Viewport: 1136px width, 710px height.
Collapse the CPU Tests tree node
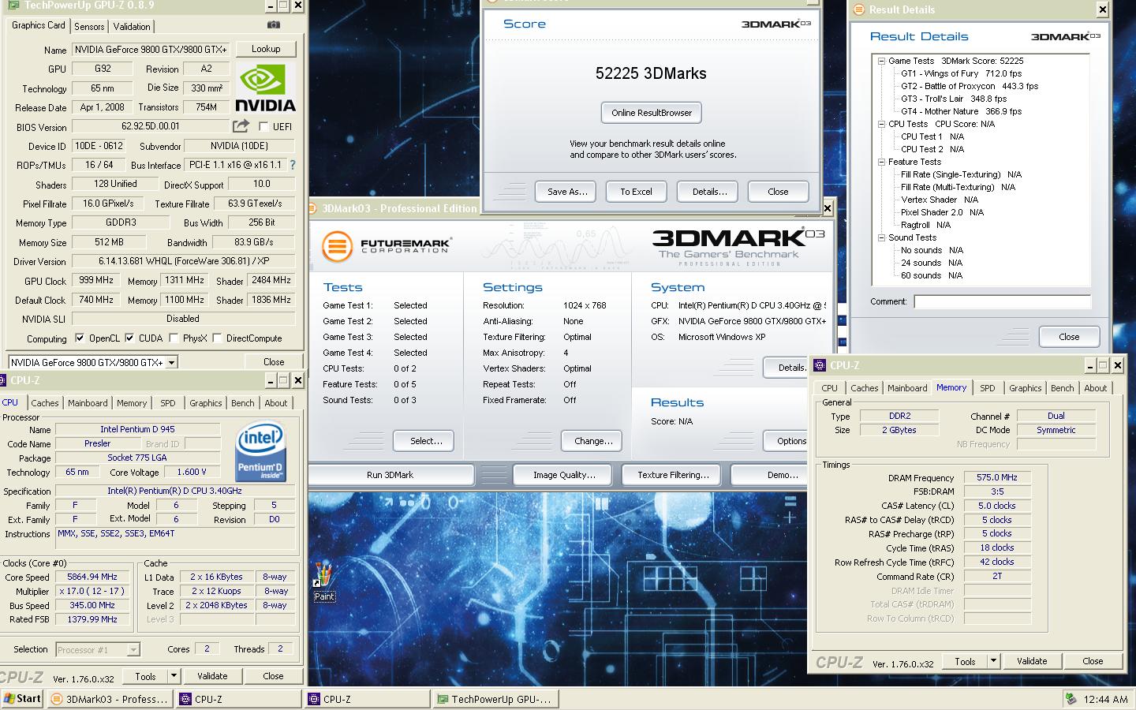tap(881, 124)
